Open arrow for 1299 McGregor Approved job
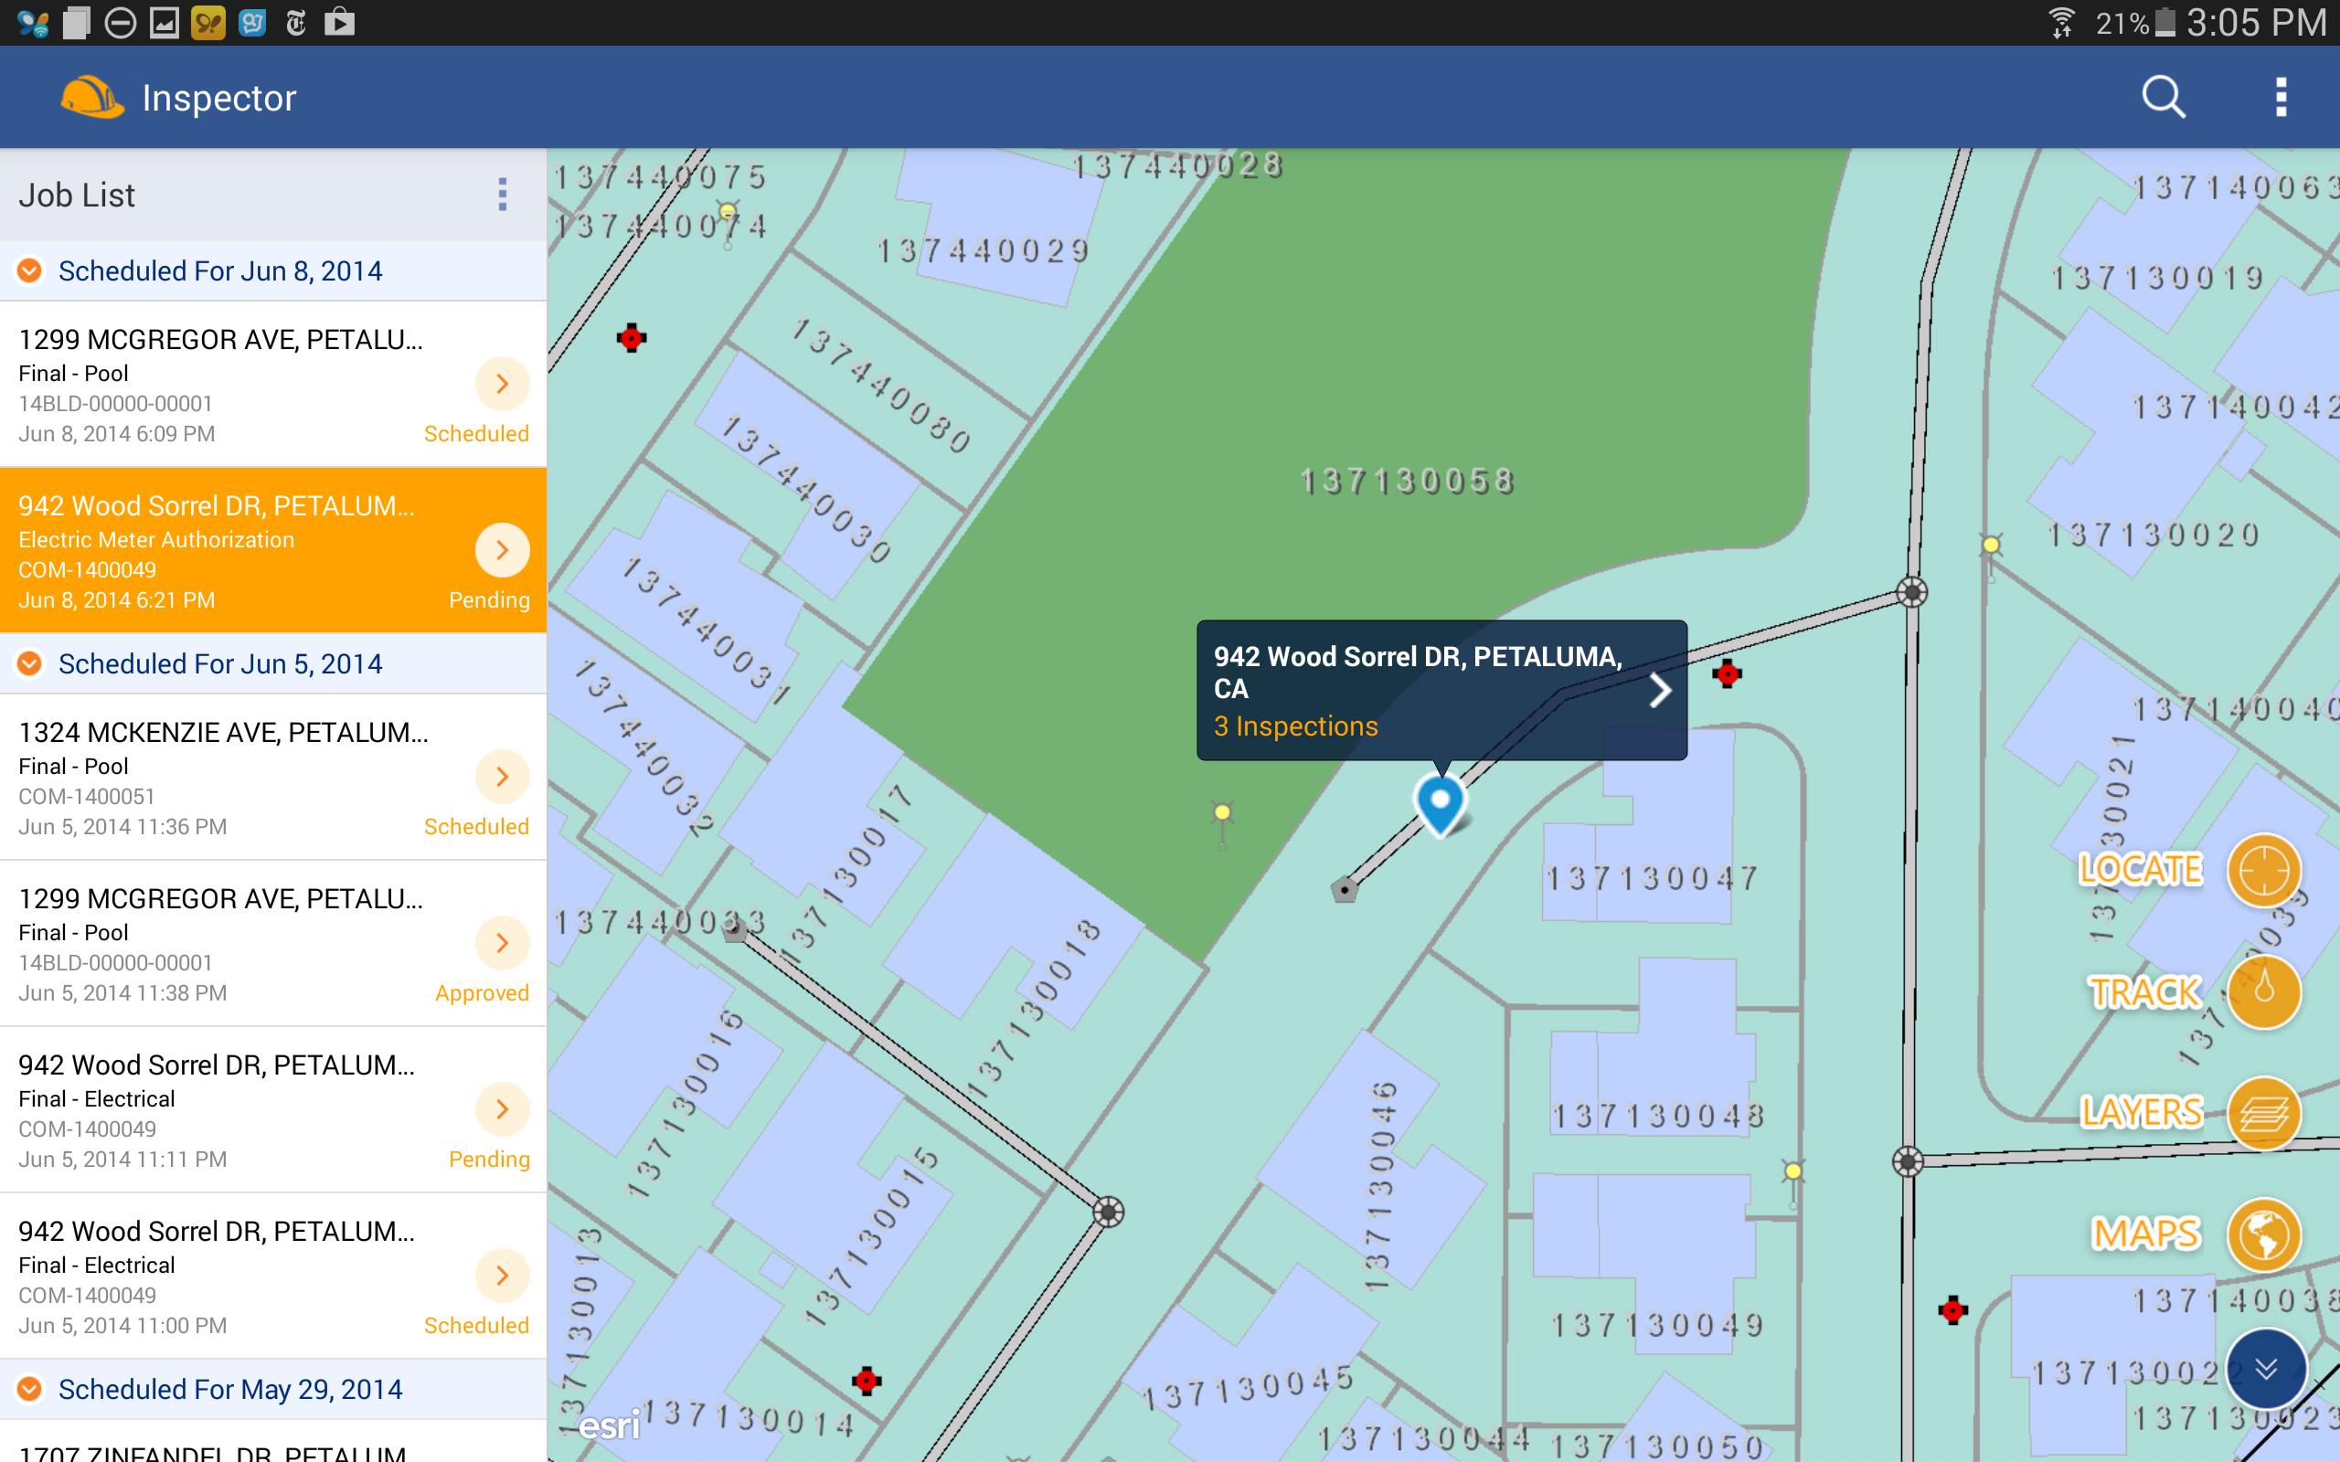Screen dimensions: 2340x1462 click(502, 943)
